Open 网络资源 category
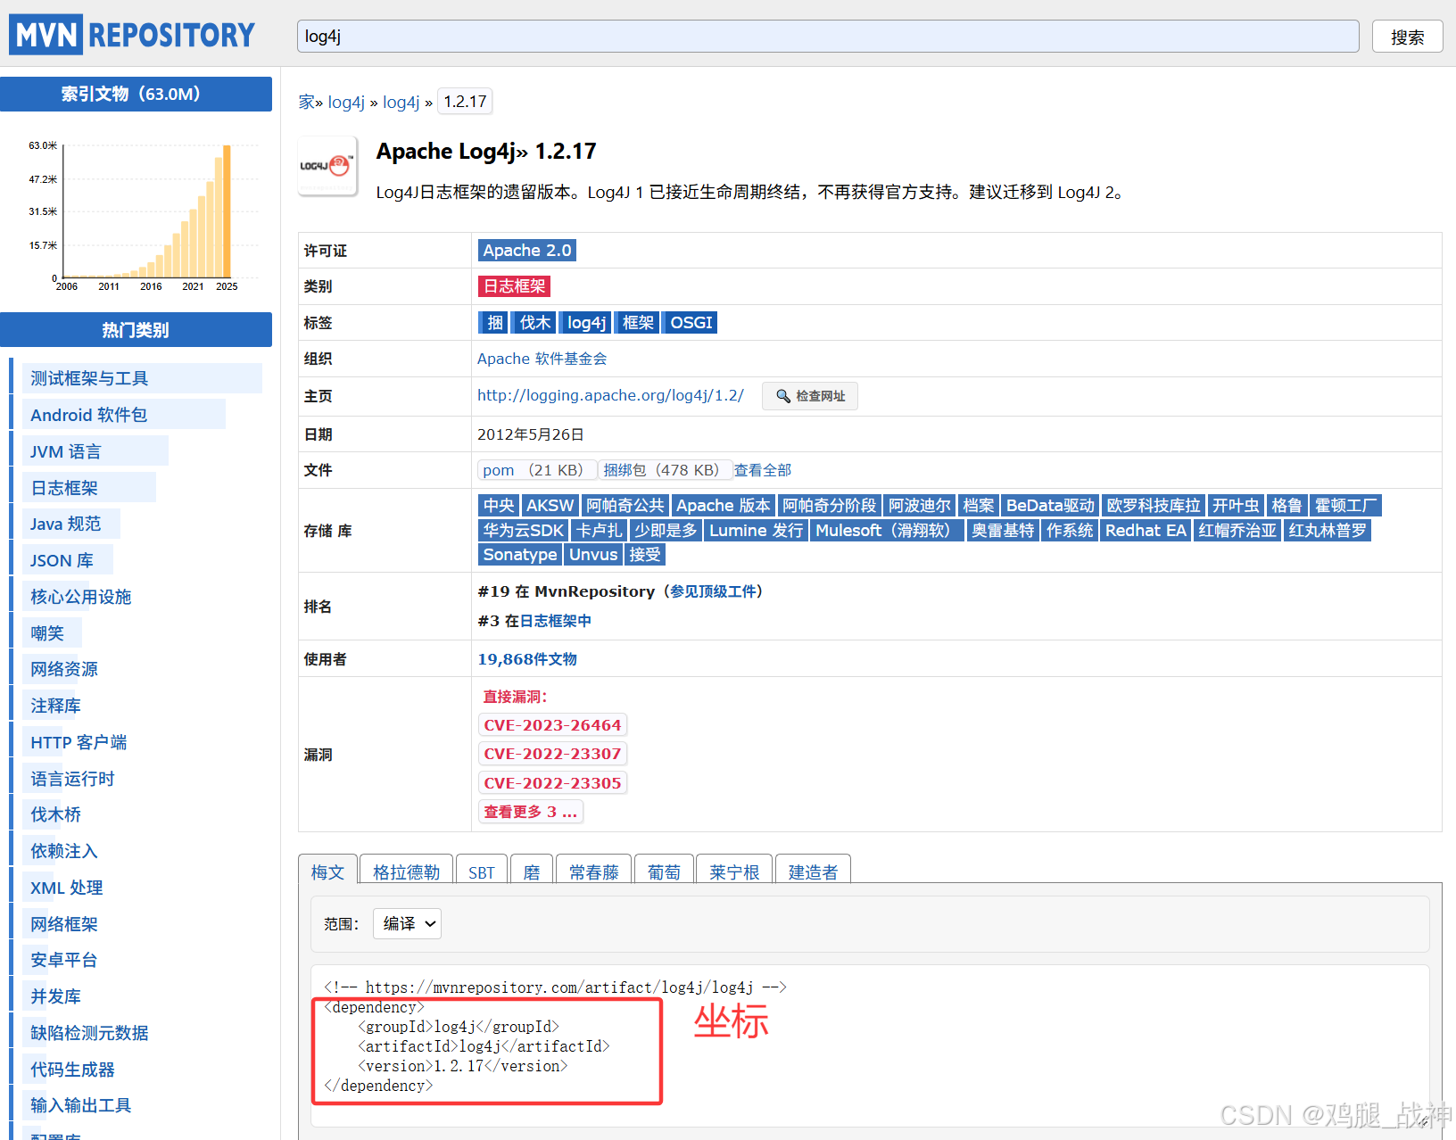Viewport: 1456px width, 1140px height. (63, 669)
